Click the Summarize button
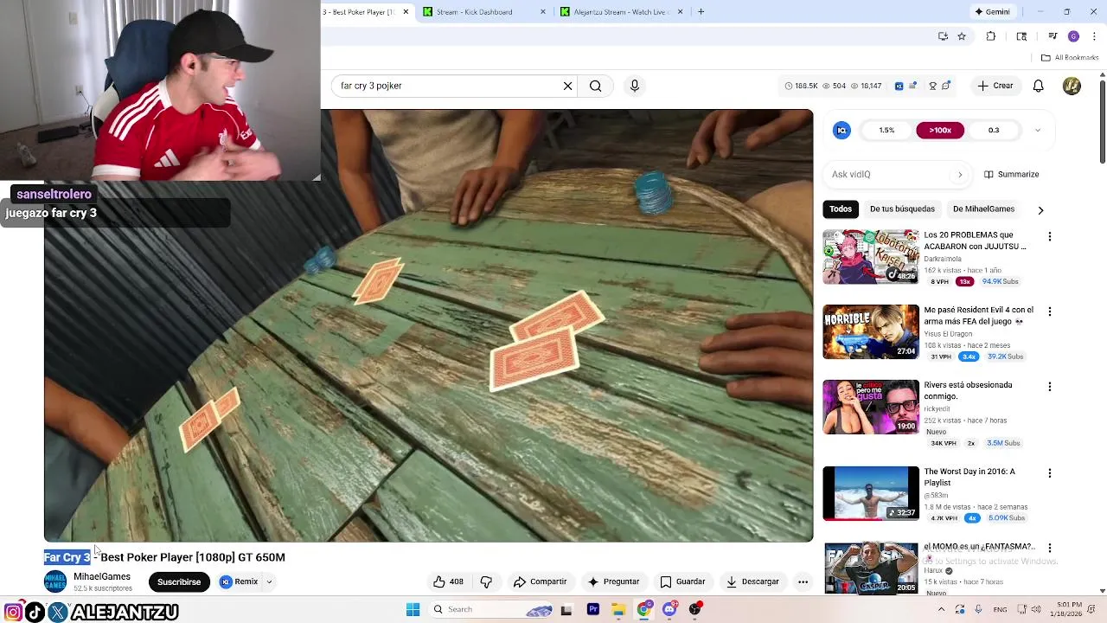 point(1012,175)
